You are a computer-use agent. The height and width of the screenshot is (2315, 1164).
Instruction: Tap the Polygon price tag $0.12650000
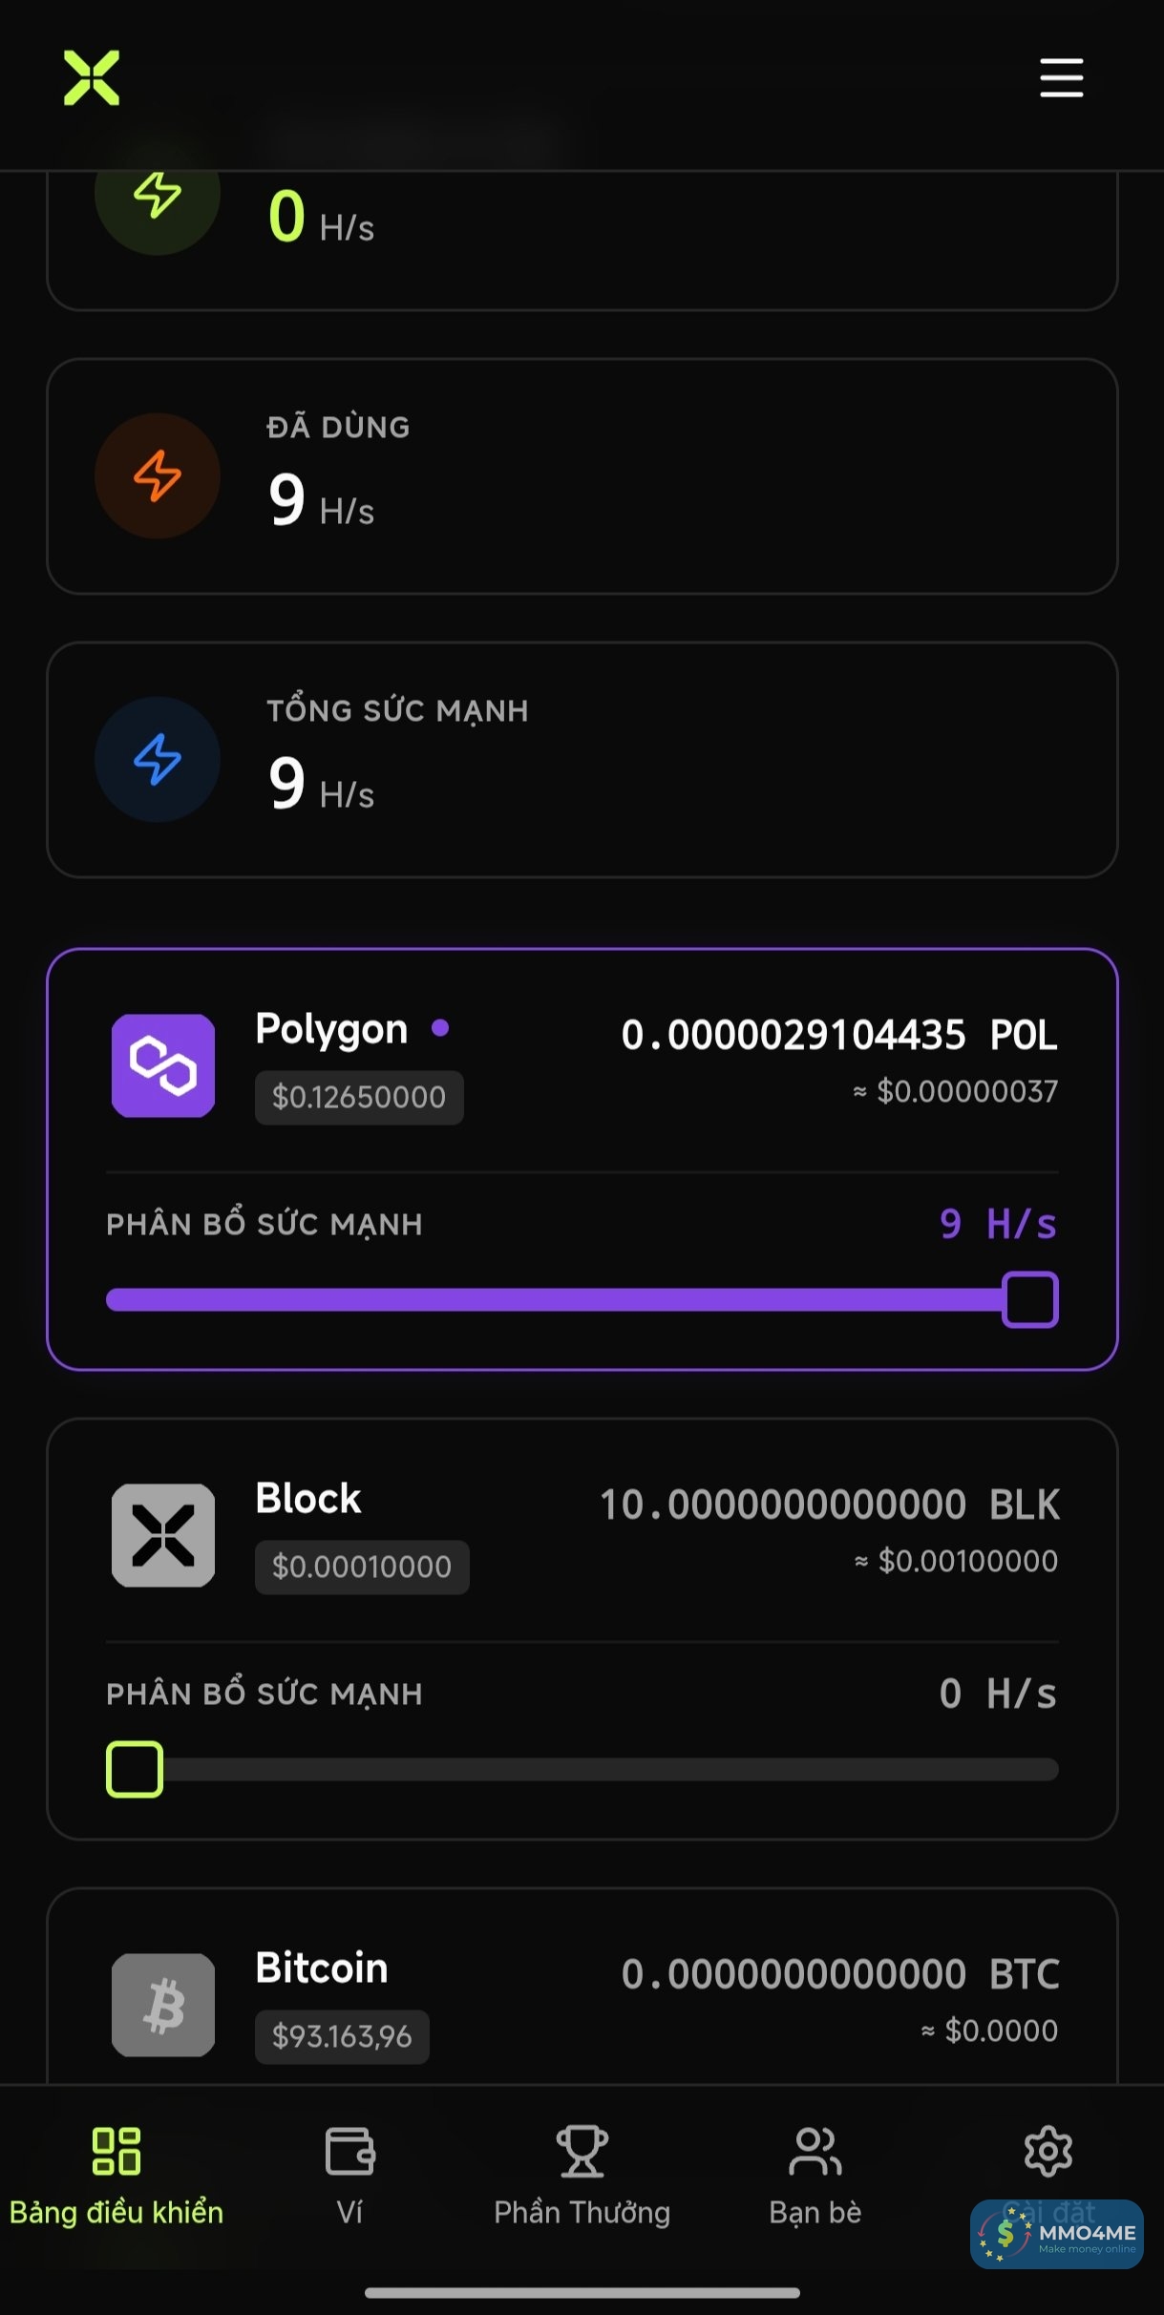[x=359, y=1097]
